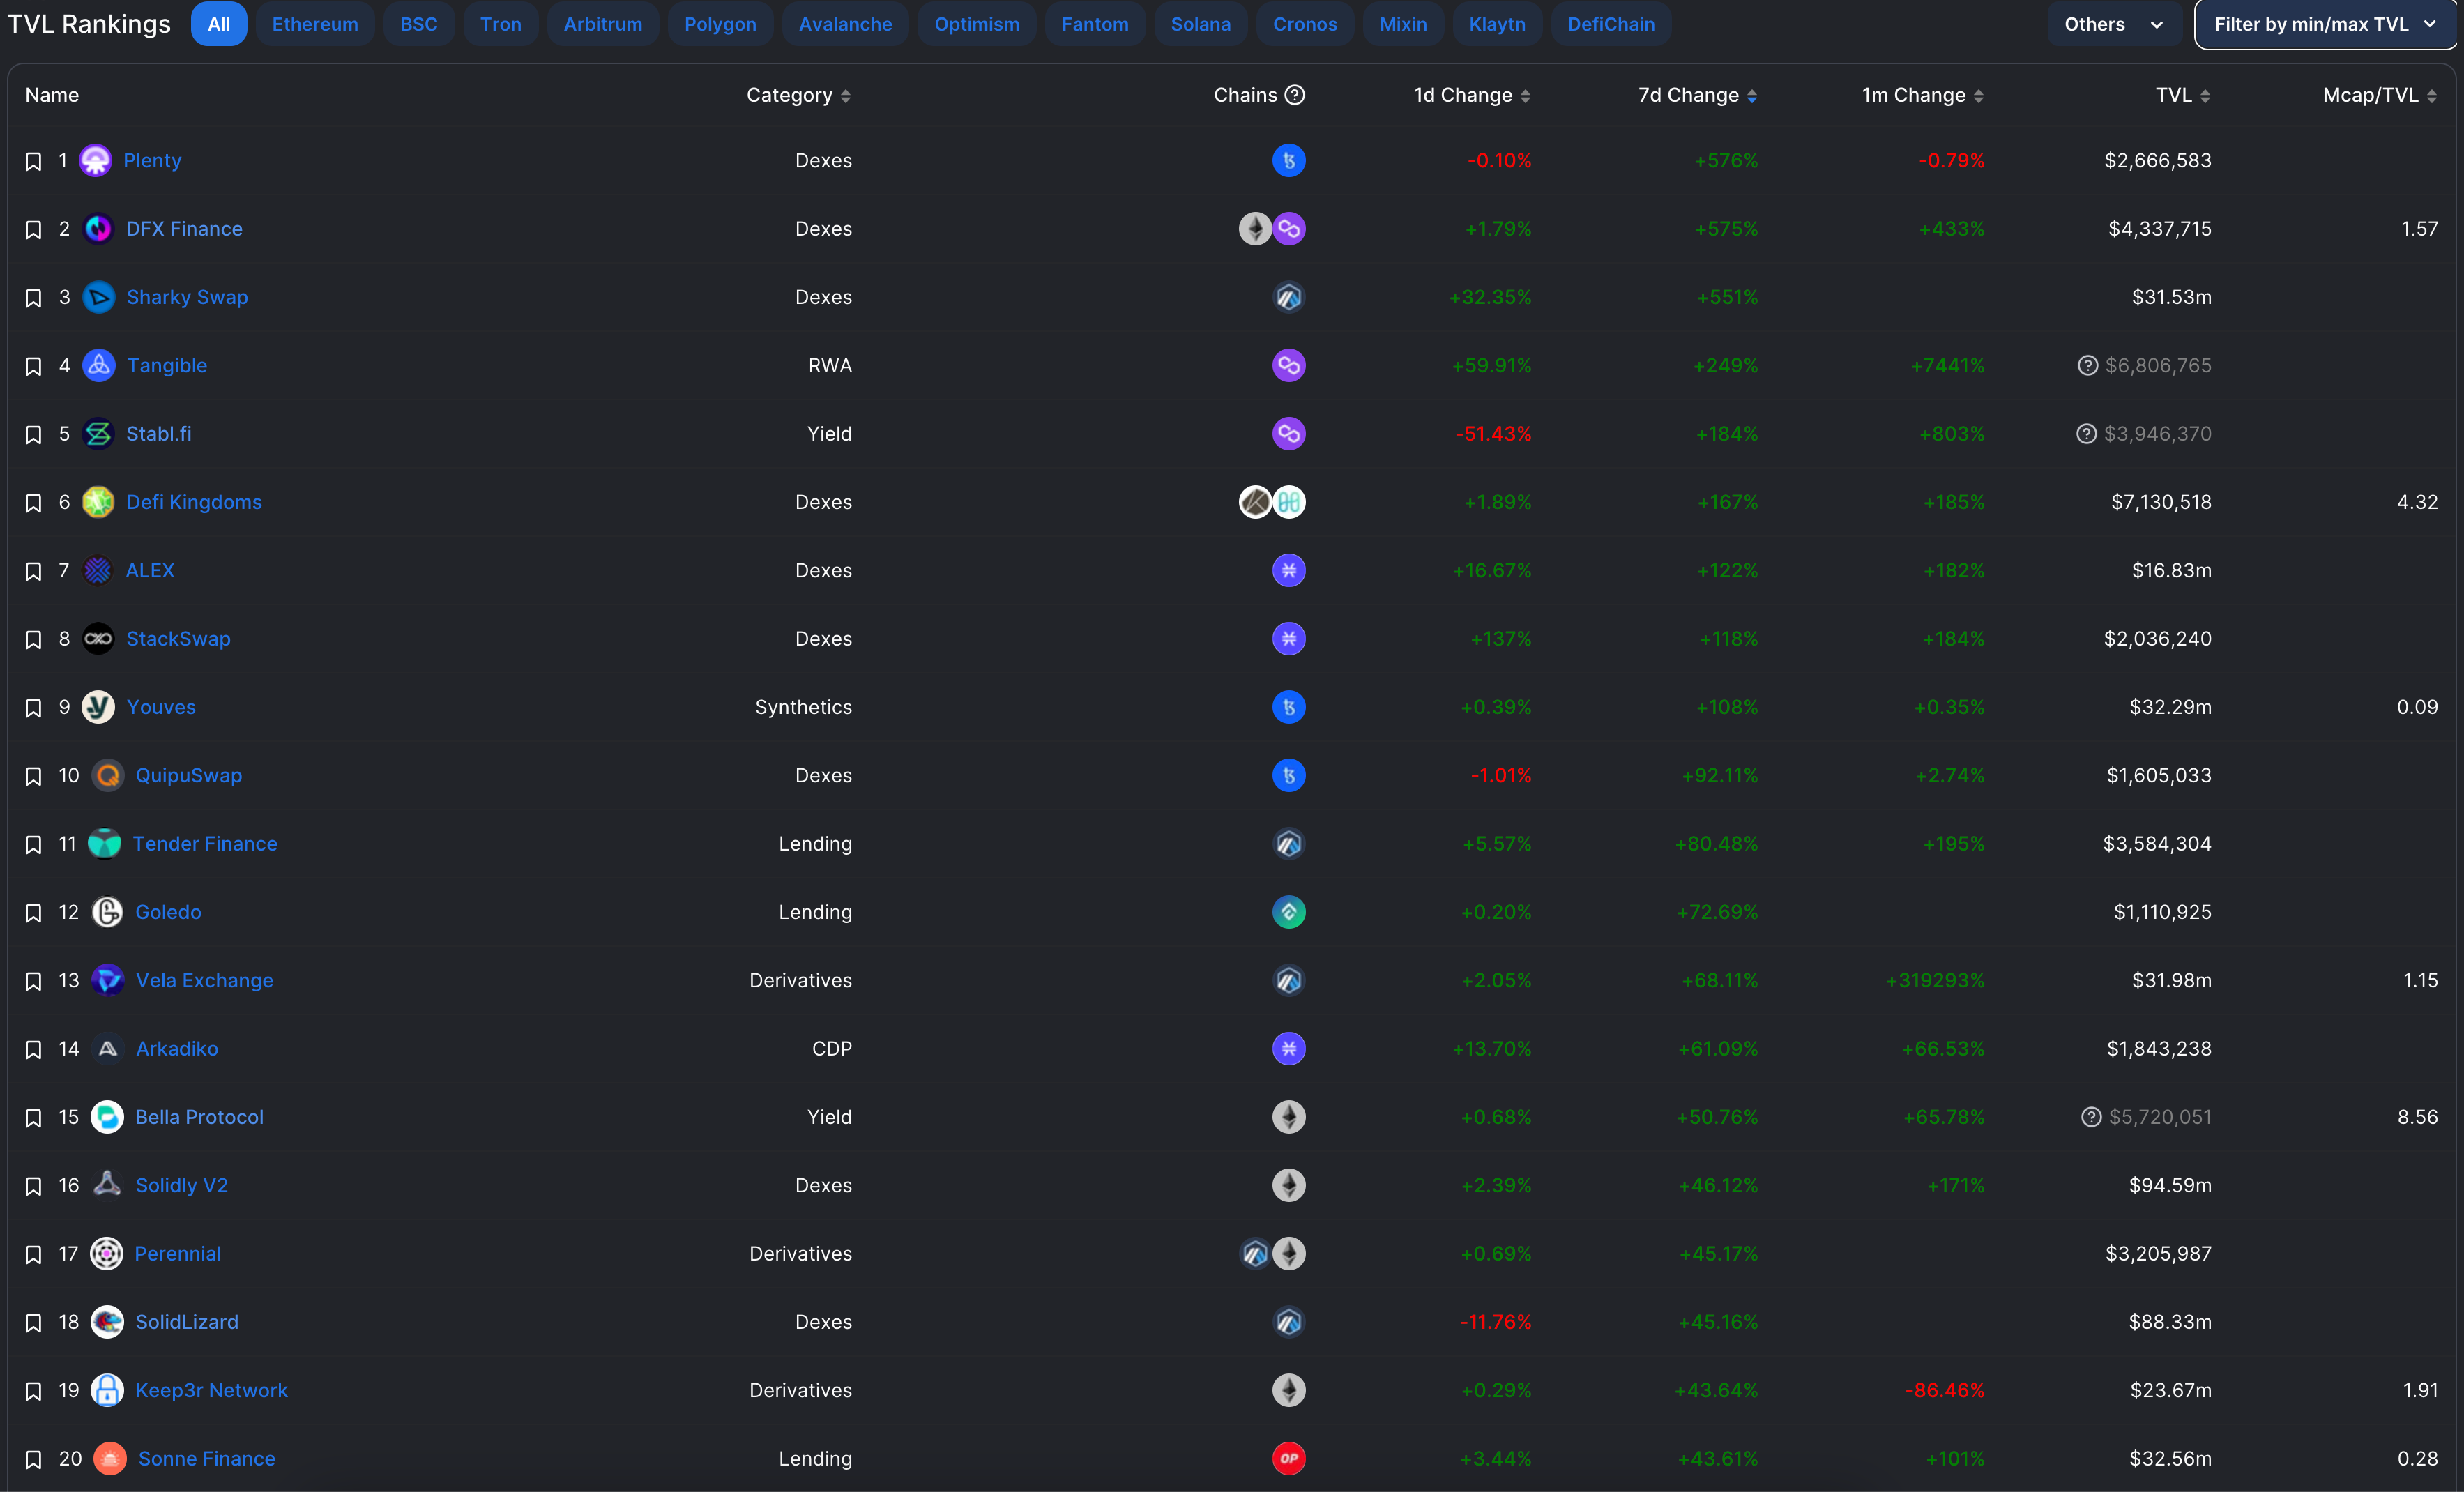The image size is (2464, 1492).
Task: Click the Sonne Finance Optimism chain icon
Action: click(x=1288, y=1458)
